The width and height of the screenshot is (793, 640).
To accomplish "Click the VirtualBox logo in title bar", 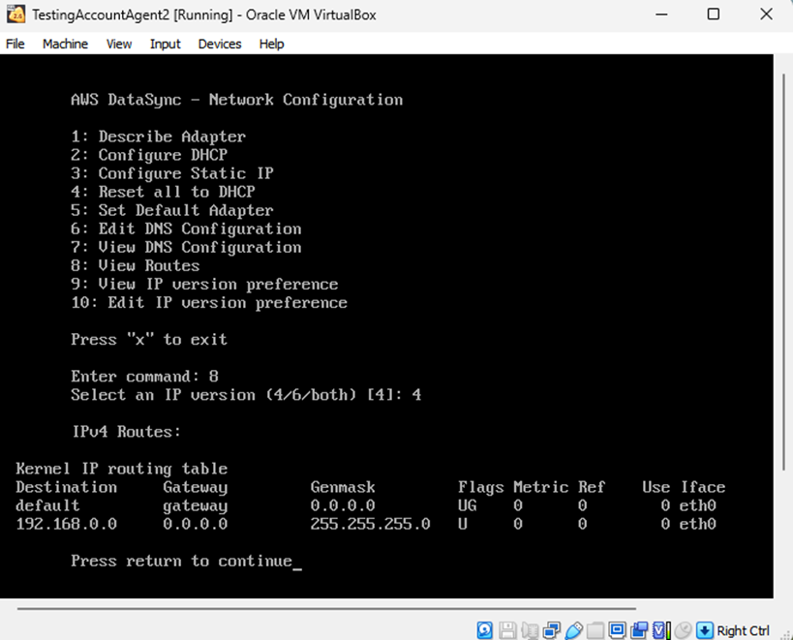I will point(16,15).
